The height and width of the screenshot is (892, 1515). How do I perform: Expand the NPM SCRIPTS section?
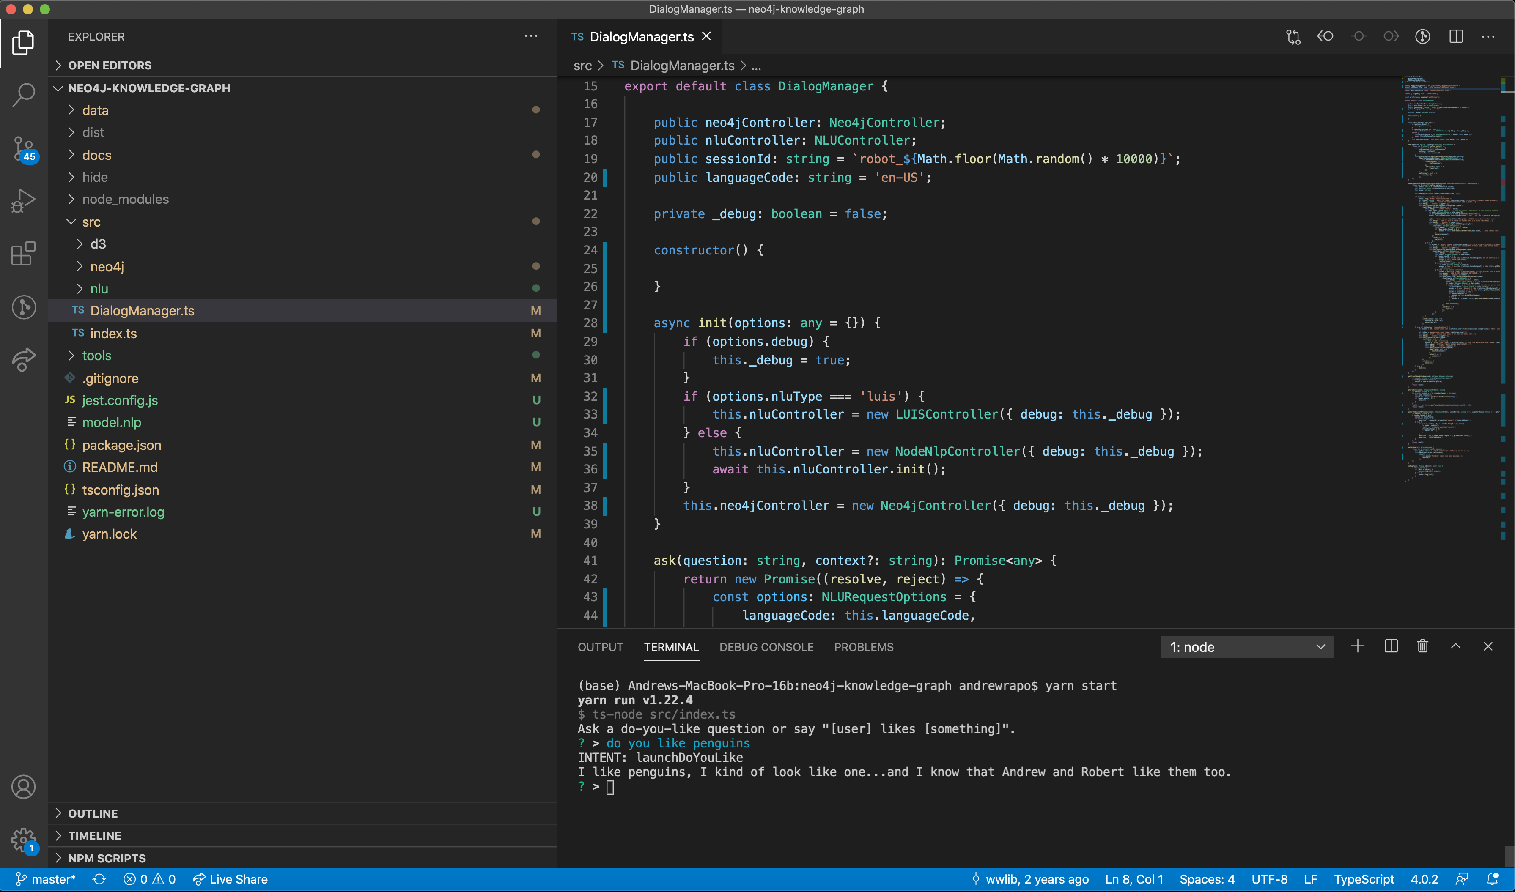point(302,858)
